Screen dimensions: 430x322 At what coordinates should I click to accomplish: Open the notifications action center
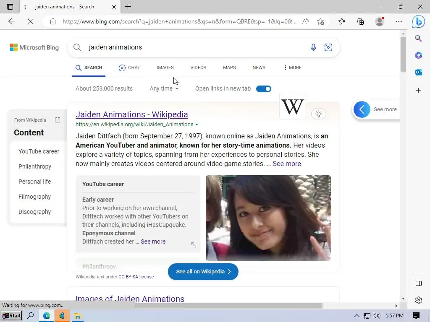[416, 316]
